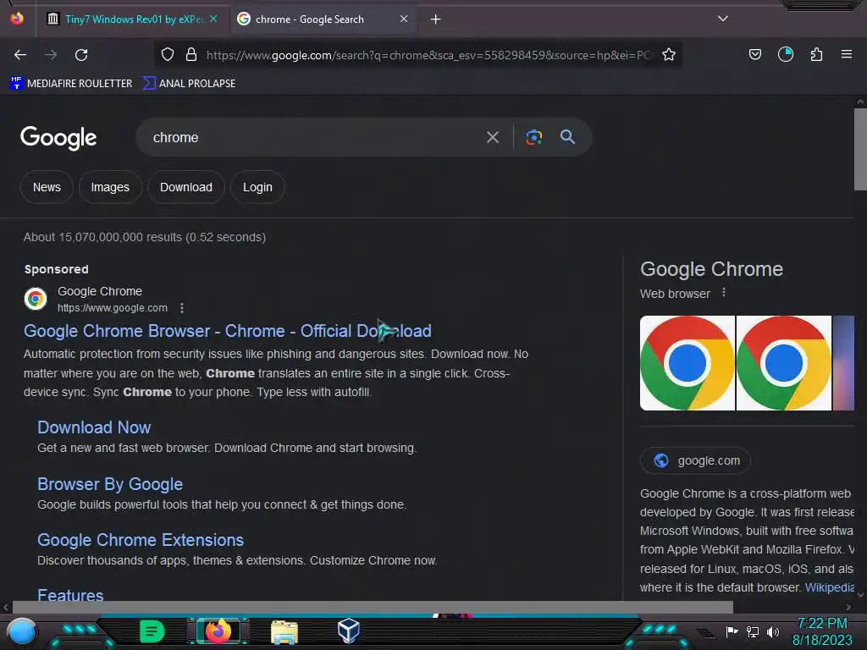Close the Tiny7 Windows Rev01 tab

[213, 19]
